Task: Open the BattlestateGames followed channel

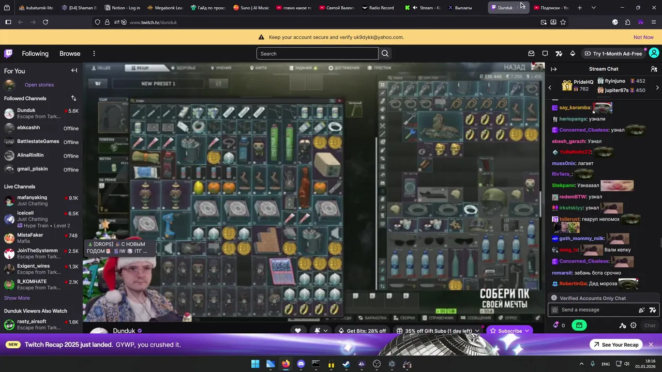Action: (41, 142)
